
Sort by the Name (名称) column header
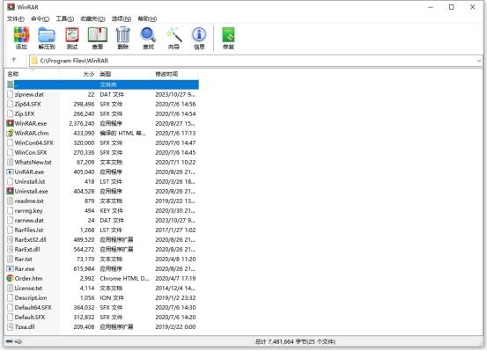coord(33,74)
